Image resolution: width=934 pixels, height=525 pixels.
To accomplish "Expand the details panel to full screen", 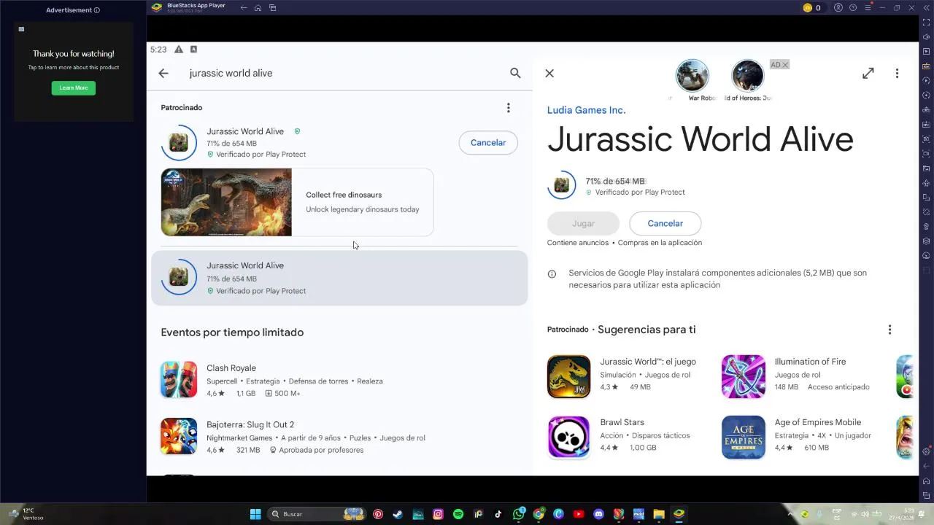I will [x=868, y=73].
